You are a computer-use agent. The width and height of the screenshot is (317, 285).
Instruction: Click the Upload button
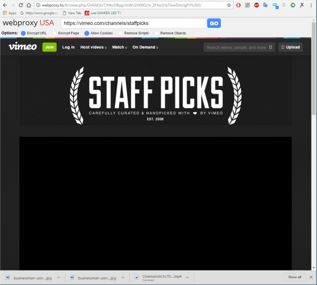click(x=290, y=47)
